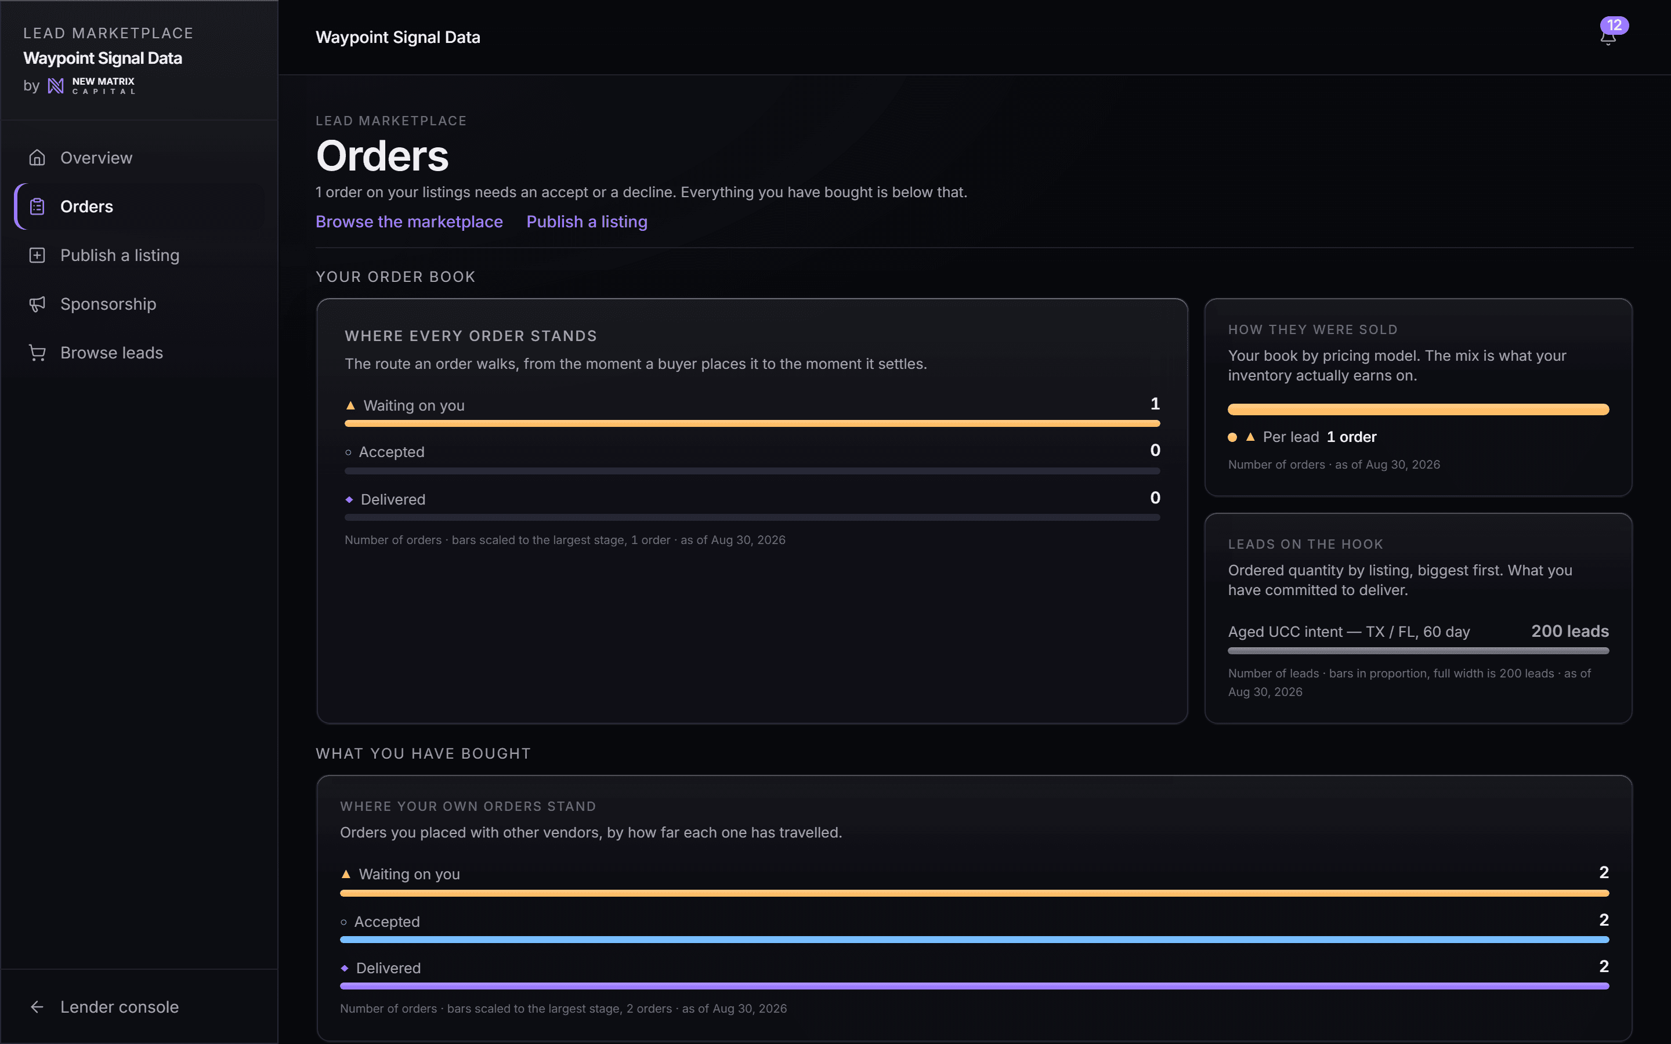Click the Aged UCC intent — TX / FL listing
The image size is (1671, 1044).
[x=1348, y=632]
